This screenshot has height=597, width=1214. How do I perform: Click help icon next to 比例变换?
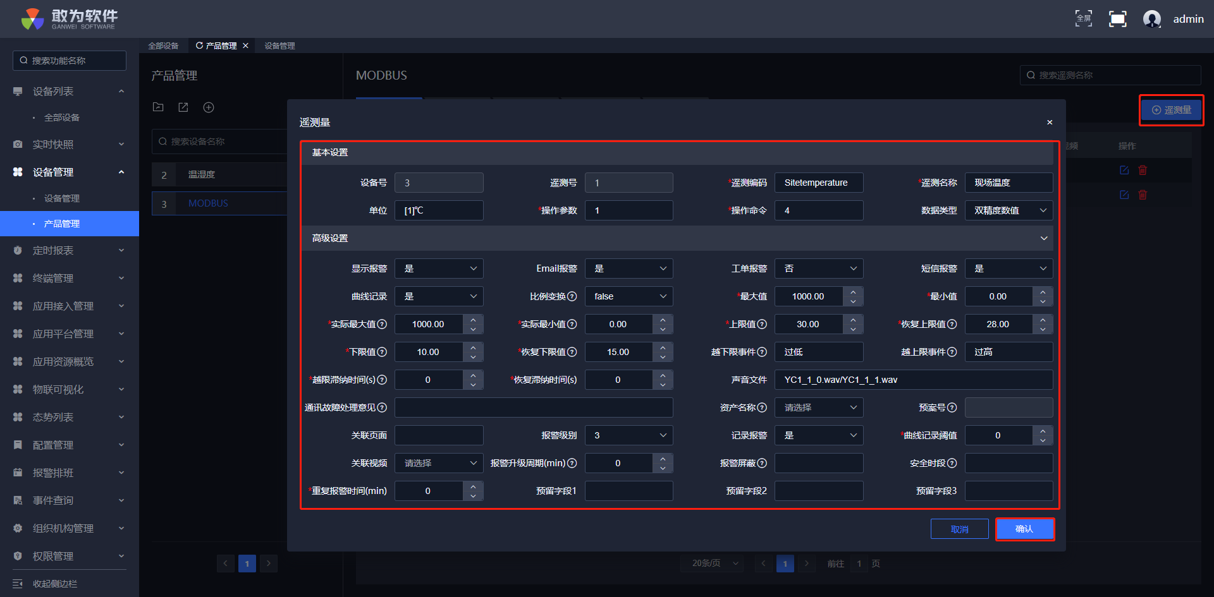572,296
